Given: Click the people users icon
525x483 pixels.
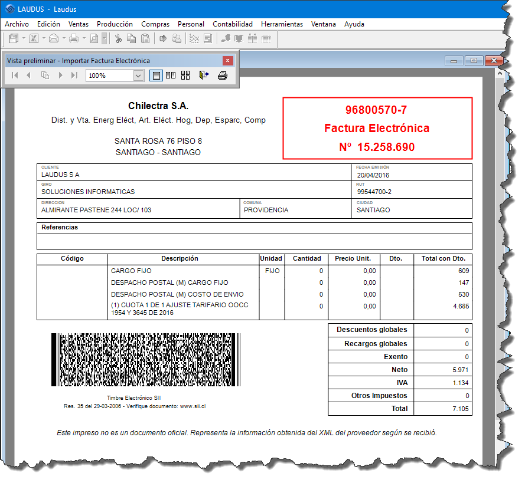Looking at the screenshot, I should coord(177,38).
